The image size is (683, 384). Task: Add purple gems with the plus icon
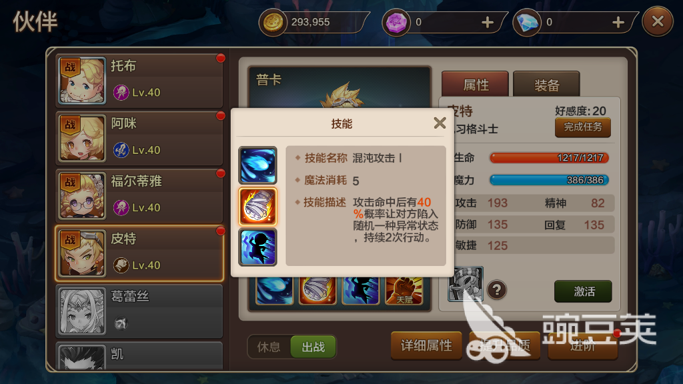[x=488, y=22]
